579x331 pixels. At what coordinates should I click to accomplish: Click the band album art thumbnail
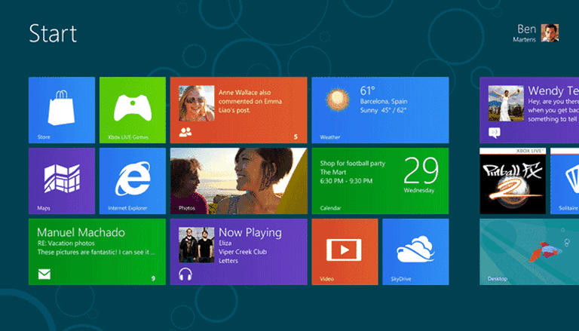click(197, 245)
